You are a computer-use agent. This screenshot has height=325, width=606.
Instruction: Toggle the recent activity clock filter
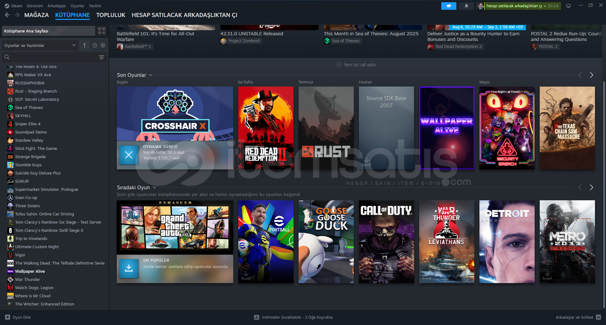click(x=95, y=45)
